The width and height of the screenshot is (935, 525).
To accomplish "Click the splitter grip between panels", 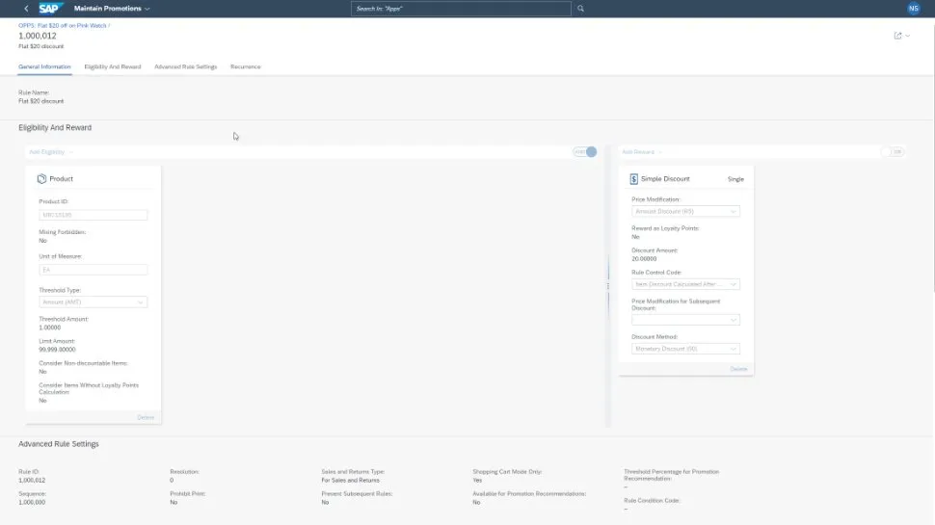I will click(x=607, y=286).
